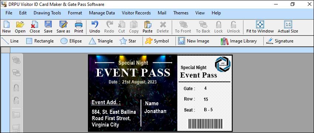Open the Manage Data menu
The image size is (314, 133).
(102, 13)
